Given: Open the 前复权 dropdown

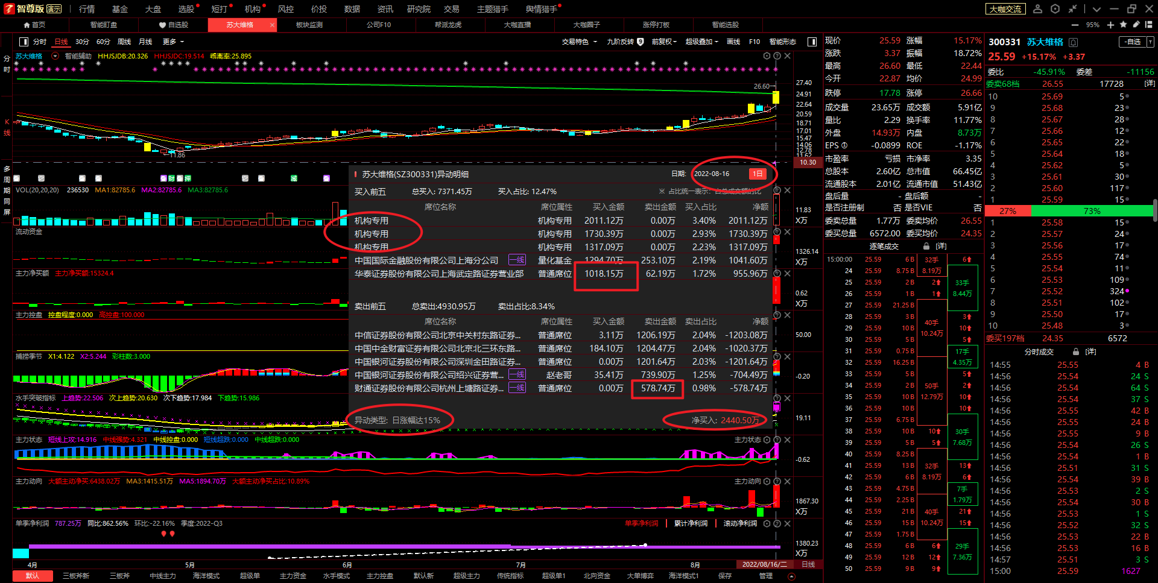Looking at the screenshot, I should (x=665, y=42).
